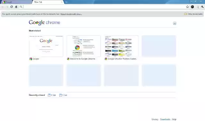The height and width of the screenshot is (121, 205).
Task: Expand the new tab page options dropdown
Action: pyautogui.click(x=175, y=23)
